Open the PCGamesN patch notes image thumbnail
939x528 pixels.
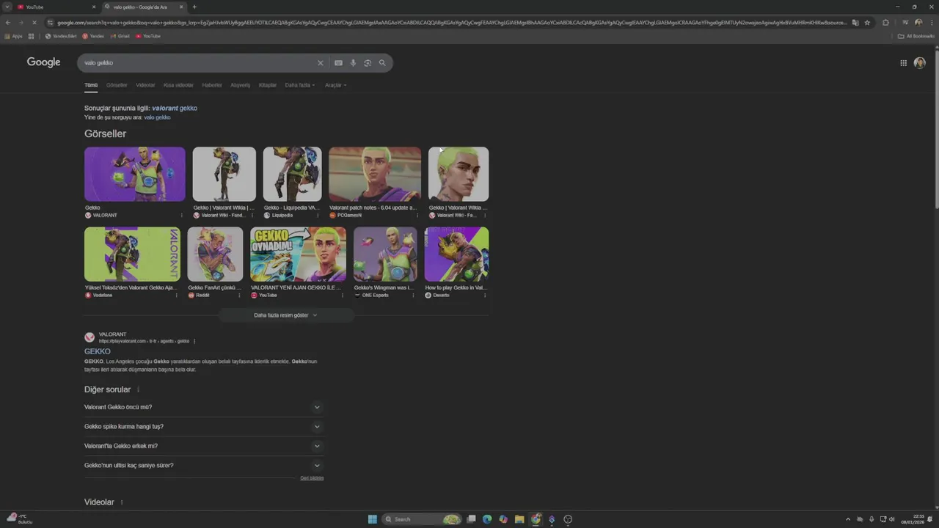[375, 174]
